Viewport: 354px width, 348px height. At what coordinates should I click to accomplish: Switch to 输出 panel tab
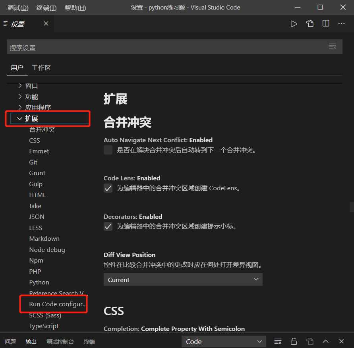tap(31, 342)
